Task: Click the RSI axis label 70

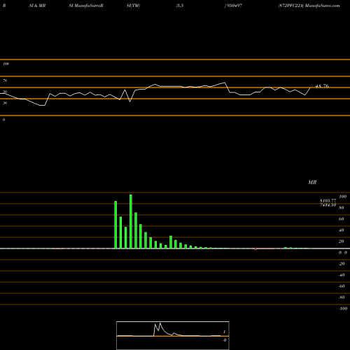Action: tap(5, 80)
